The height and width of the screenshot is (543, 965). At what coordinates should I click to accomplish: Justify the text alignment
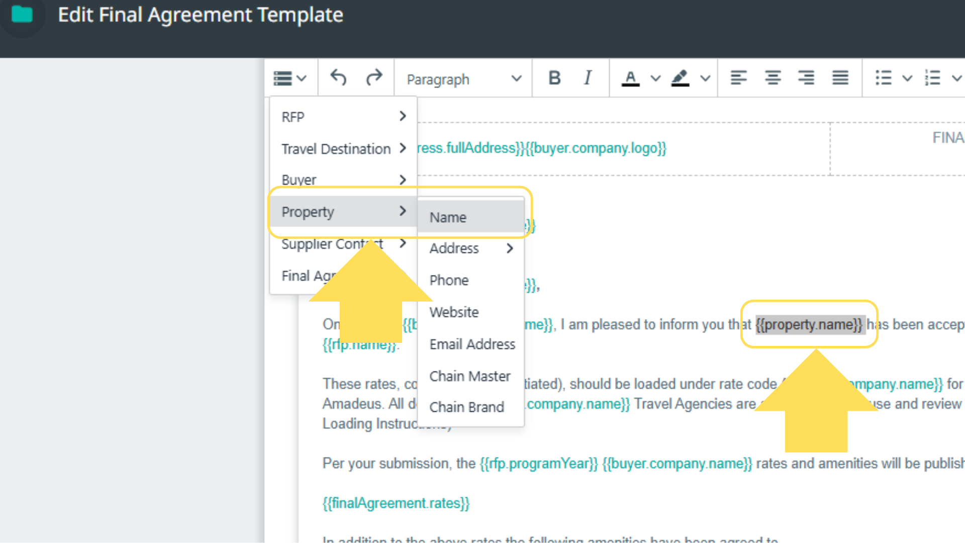(x=840, y=78)
